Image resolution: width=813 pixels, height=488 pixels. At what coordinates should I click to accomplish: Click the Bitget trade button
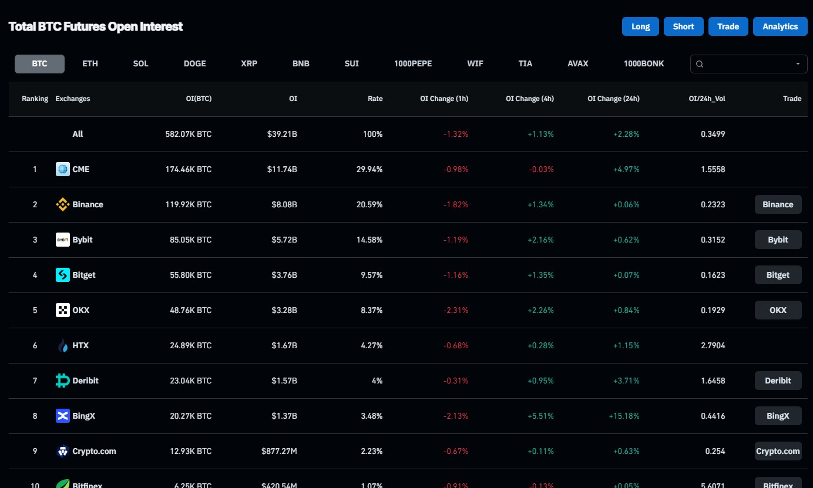point(778,275)
